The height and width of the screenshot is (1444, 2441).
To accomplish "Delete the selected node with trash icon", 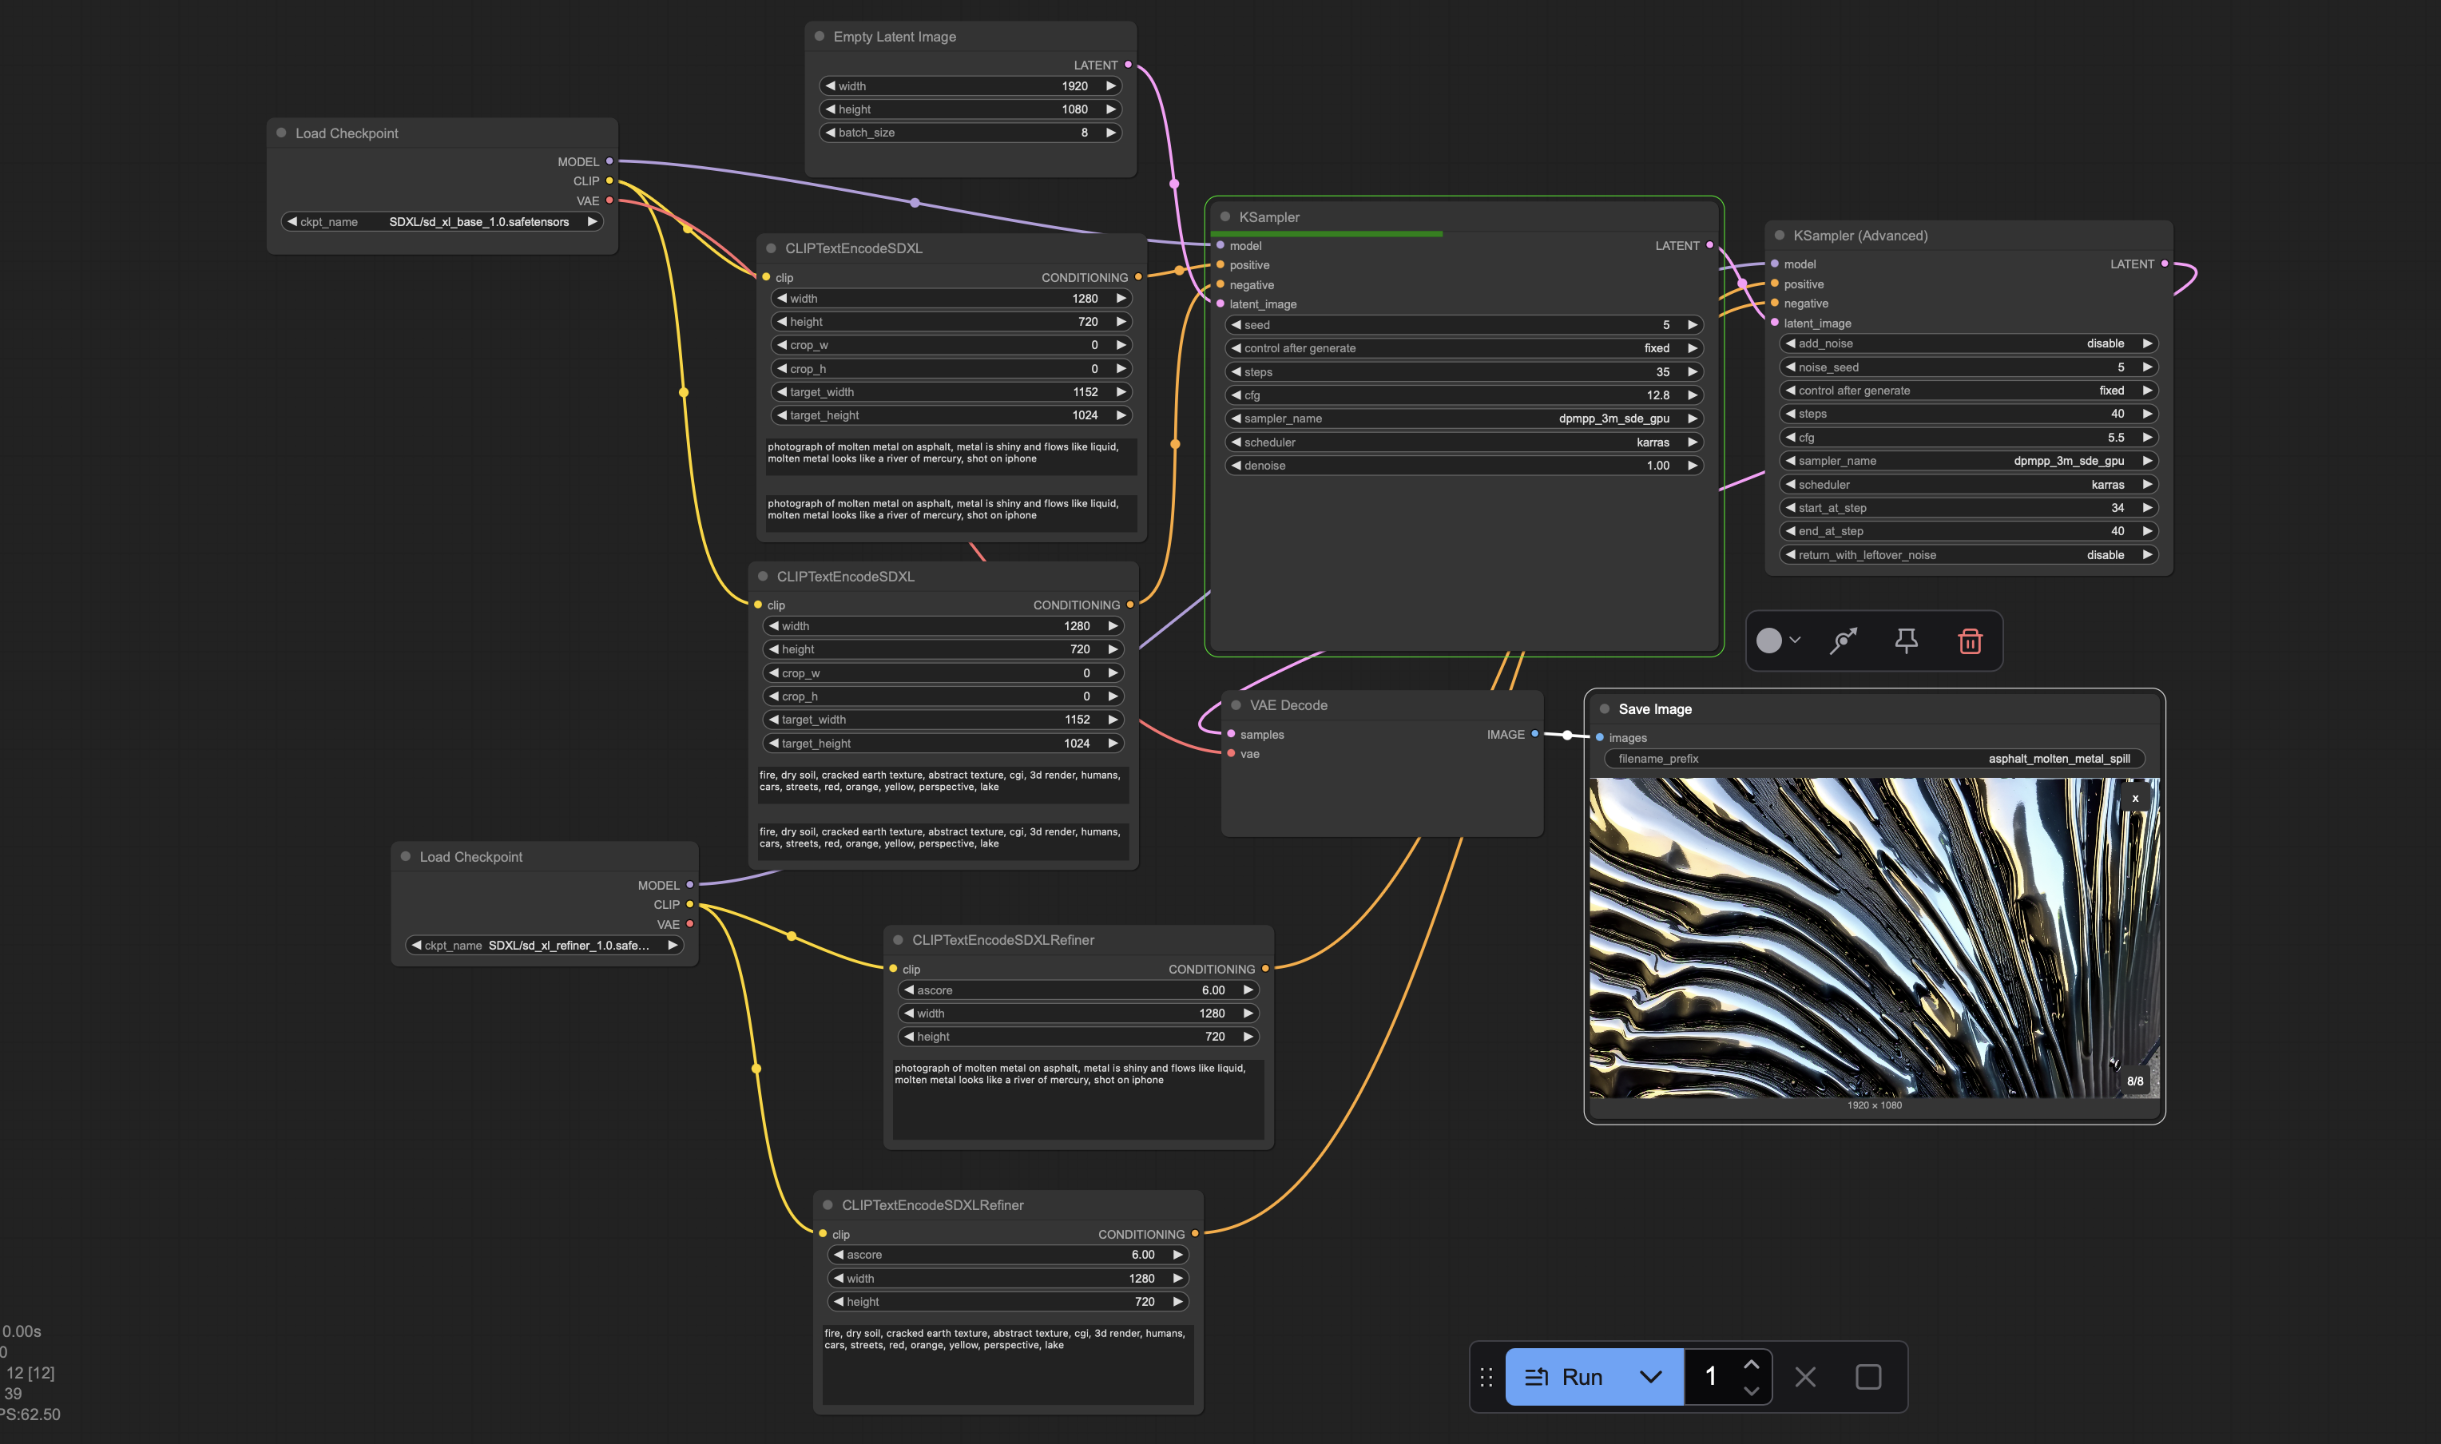I will coord(1969,641).
